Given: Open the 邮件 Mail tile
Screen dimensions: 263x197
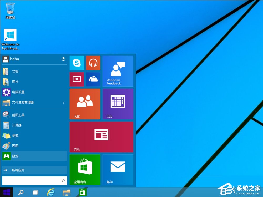Looking at the screenshot, I should 118,169.
